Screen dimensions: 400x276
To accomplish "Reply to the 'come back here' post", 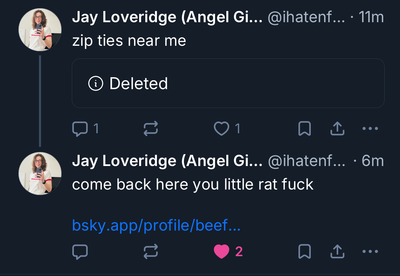I will click(80, 252).
